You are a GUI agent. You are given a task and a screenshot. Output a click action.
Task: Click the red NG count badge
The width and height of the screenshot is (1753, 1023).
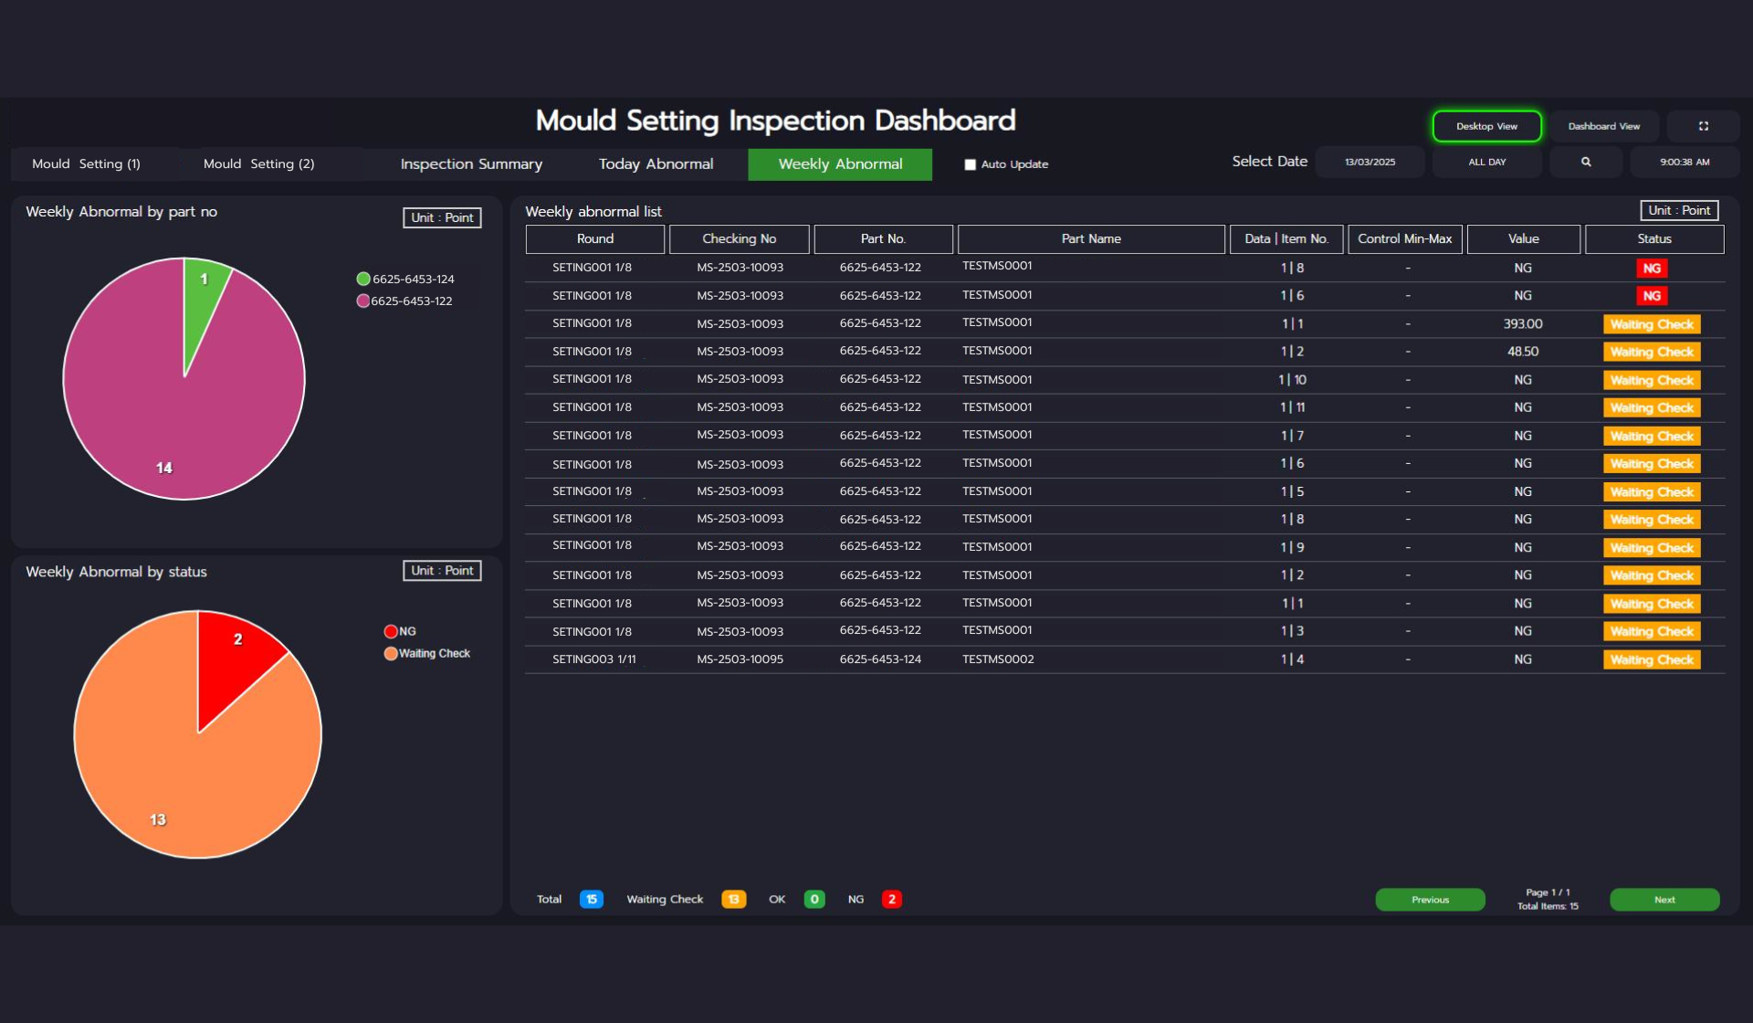coord(891,899)
